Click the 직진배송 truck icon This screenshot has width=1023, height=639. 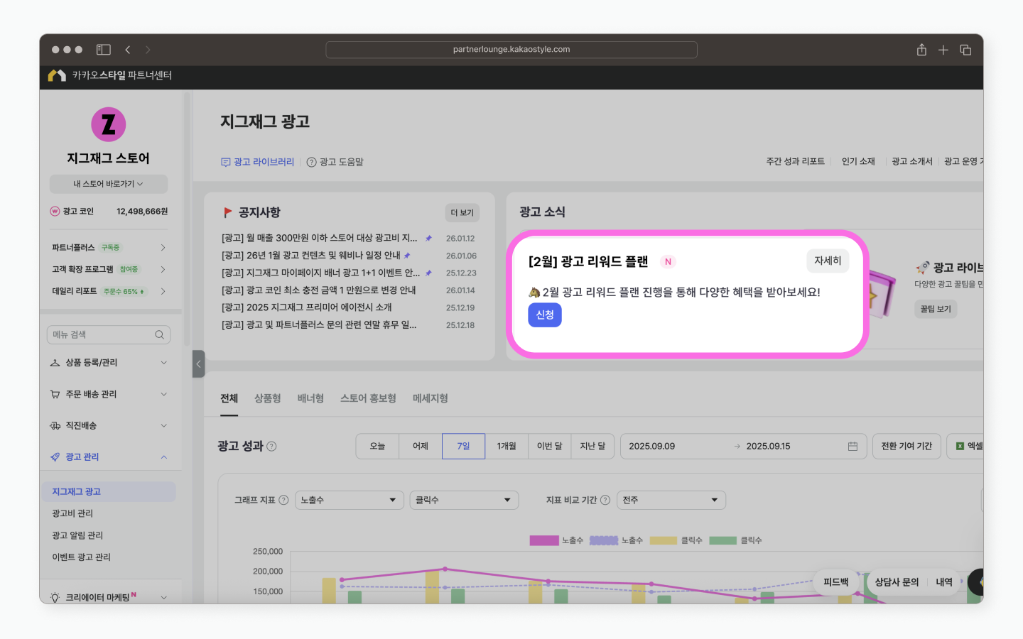56,425
